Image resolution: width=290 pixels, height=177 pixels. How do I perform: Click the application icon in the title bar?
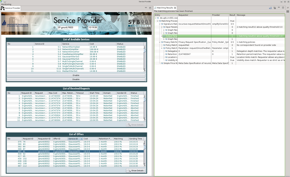pyautogui.click(x=1, y=1)
